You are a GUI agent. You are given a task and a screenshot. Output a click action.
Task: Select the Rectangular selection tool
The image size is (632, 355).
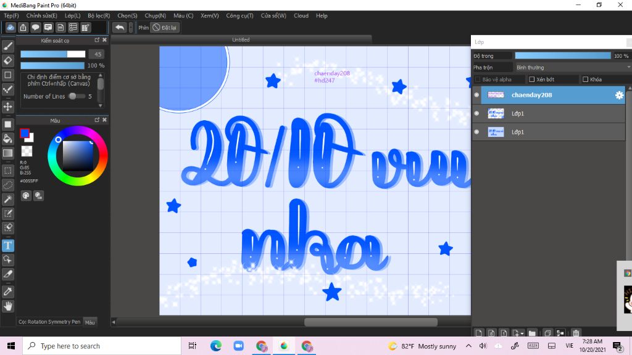[7, 171]
